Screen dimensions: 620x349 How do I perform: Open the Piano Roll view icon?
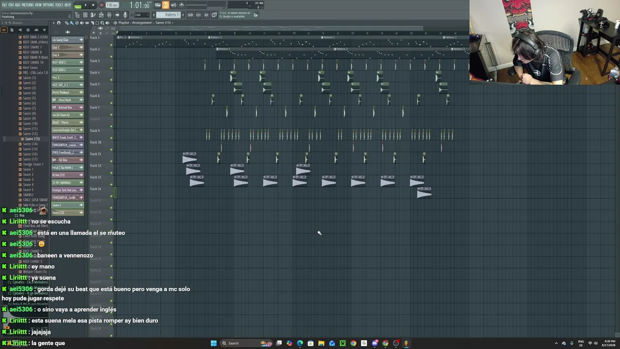(x=93, y=15)
